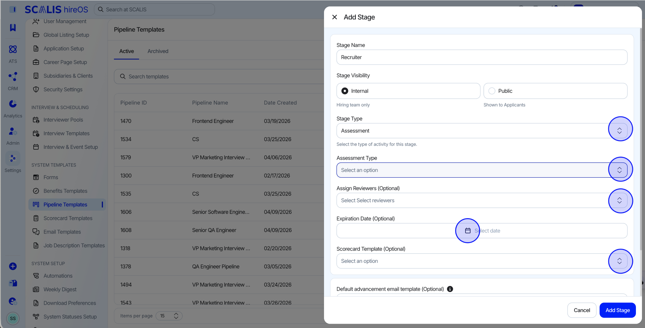
Task: Select the Public visibility radio button
Action: coord(492,91)
